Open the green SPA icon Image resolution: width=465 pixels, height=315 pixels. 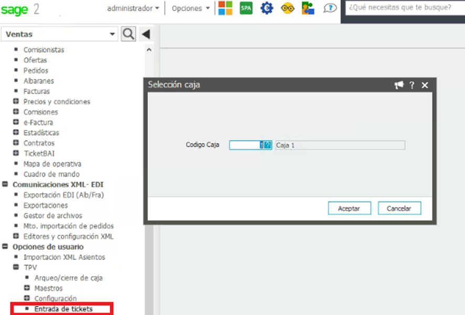coord(246,8)
